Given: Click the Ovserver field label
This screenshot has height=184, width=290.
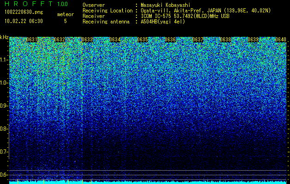Looking at the screenshot, I should point(94,5).
